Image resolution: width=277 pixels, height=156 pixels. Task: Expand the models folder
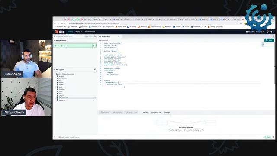click(60, 85)
